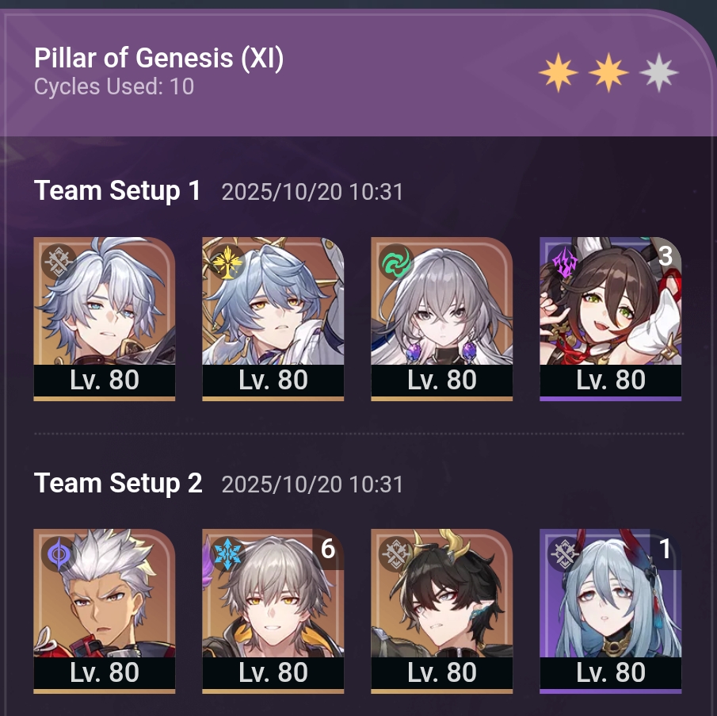Click the second gold star rating
717x716 pixels.
click(x=608, y=73)
